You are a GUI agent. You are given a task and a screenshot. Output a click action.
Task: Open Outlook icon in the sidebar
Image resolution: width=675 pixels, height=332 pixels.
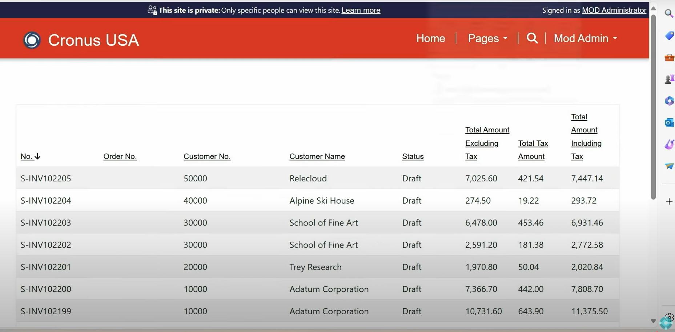tap(669, 123)
